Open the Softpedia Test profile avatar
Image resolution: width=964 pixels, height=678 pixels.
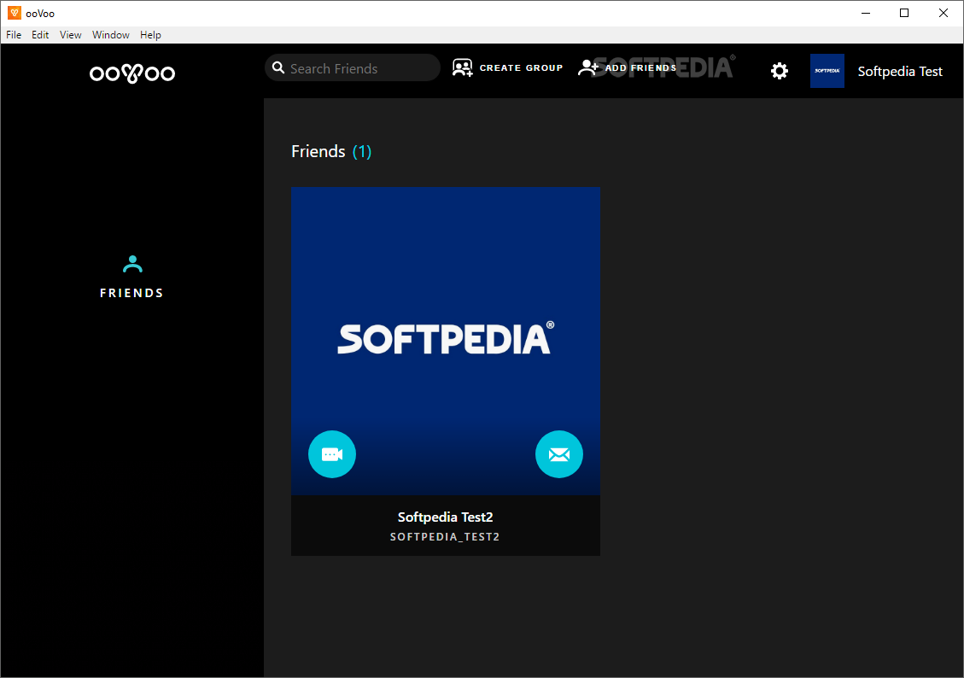(827, 71)
